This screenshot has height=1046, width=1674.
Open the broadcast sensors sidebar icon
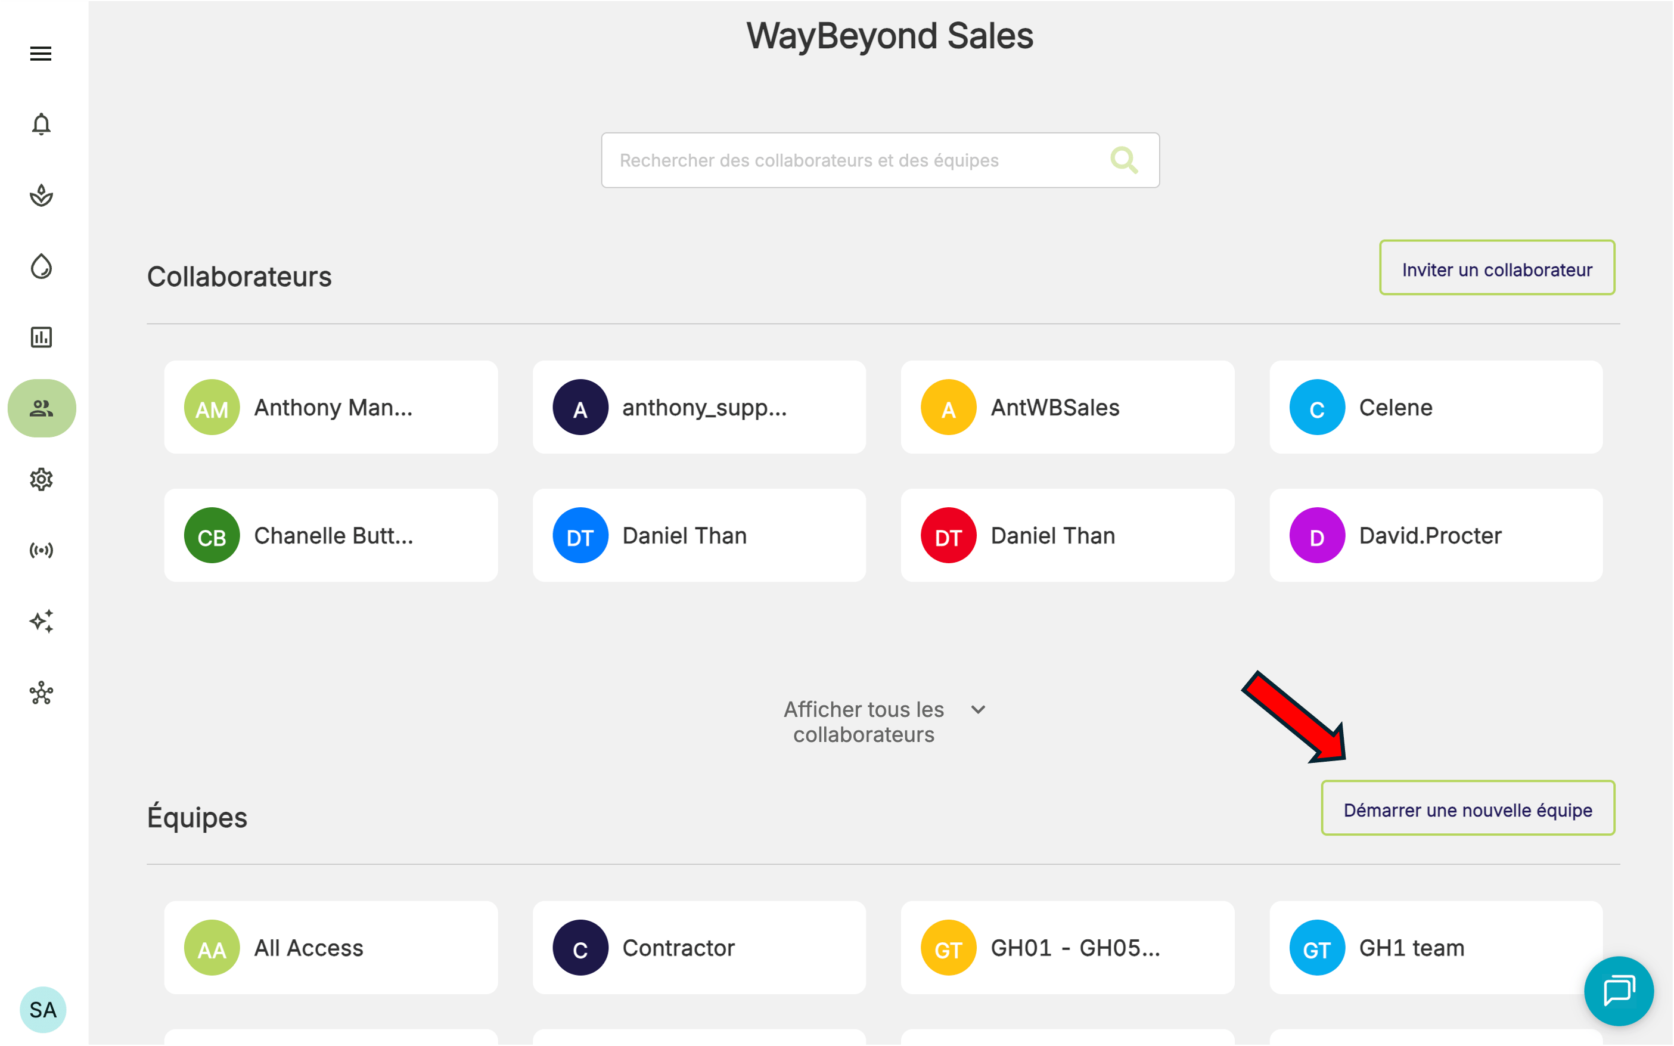41,551
